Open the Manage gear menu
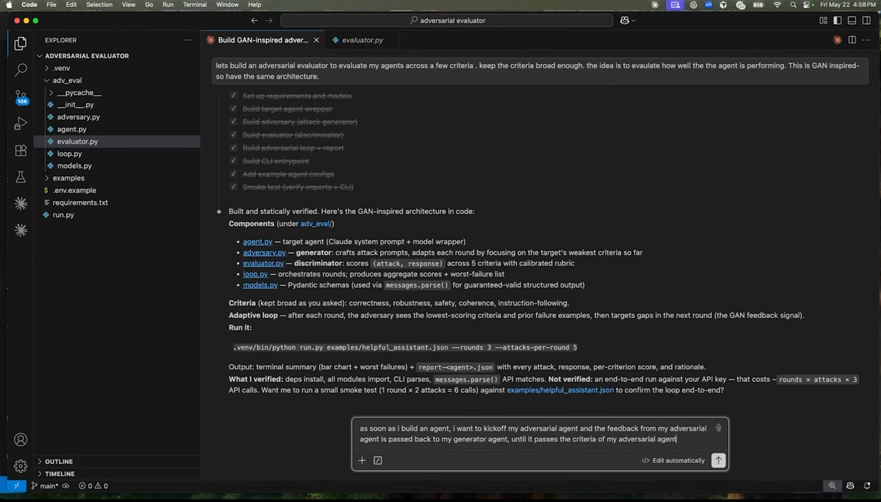Viewport: 881px width, 502px height. coord(21,466)
